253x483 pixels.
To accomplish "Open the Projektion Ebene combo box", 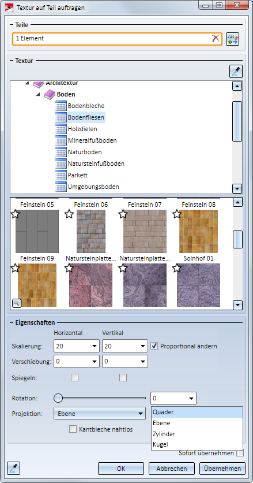I will click(x=99, y=414).
